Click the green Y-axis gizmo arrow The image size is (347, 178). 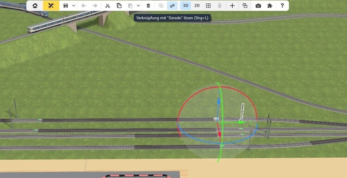pyautogui.click(x=242, y=122)
